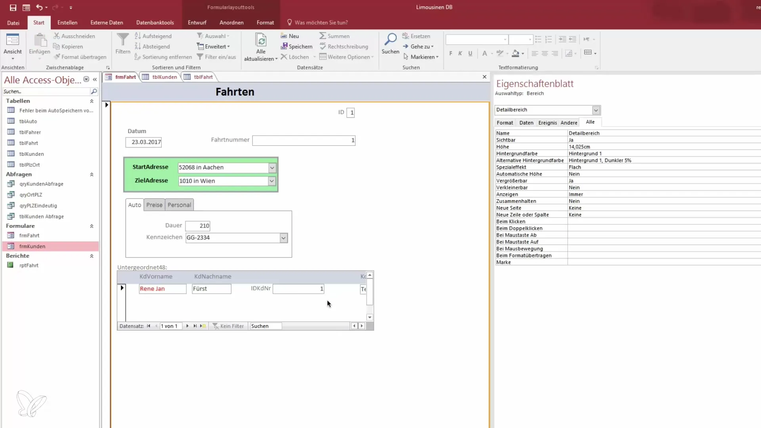This screenshot has width=761, height=428.
Task: Open Kennzeichen combo box dropdown
Action: [283, 238]
